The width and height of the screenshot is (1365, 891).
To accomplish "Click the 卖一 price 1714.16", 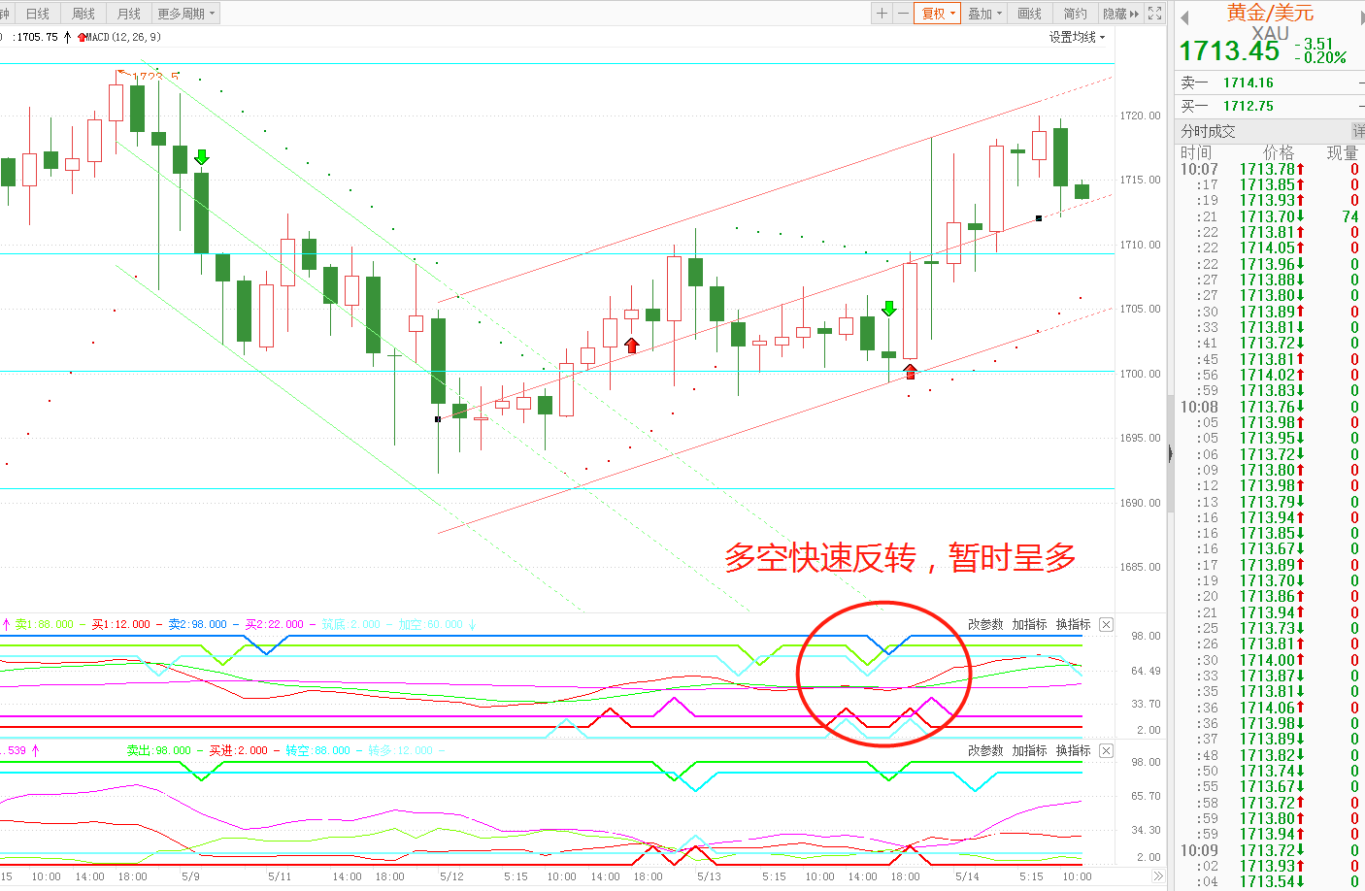I will [x=1248, y=82].
